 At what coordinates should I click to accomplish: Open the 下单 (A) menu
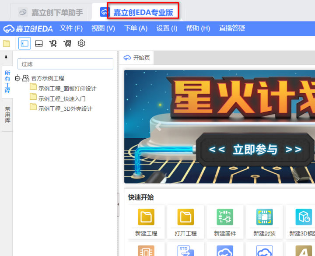click(136, 28)
